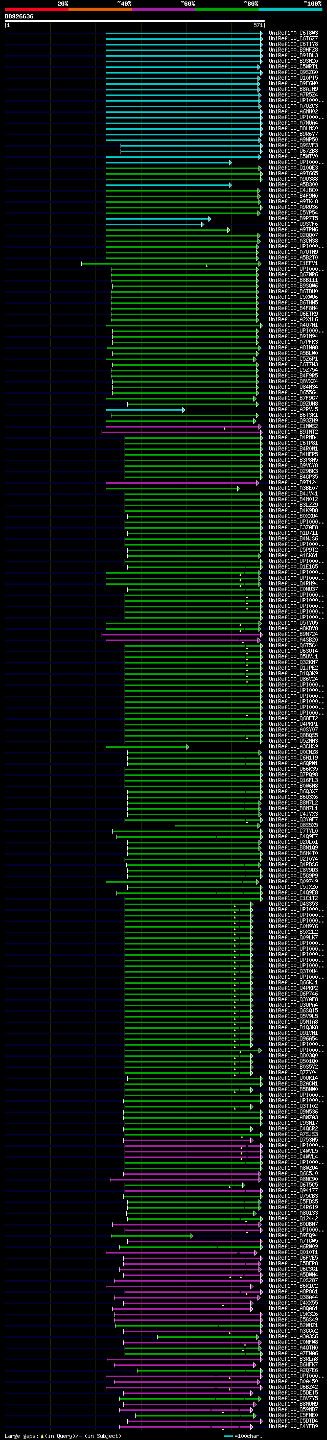
Task: Click the Large gaps legend text
Action: [63, 1435]
